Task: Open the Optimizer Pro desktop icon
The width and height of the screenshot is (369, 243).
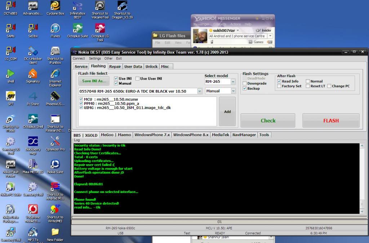Action: point(55,144)
